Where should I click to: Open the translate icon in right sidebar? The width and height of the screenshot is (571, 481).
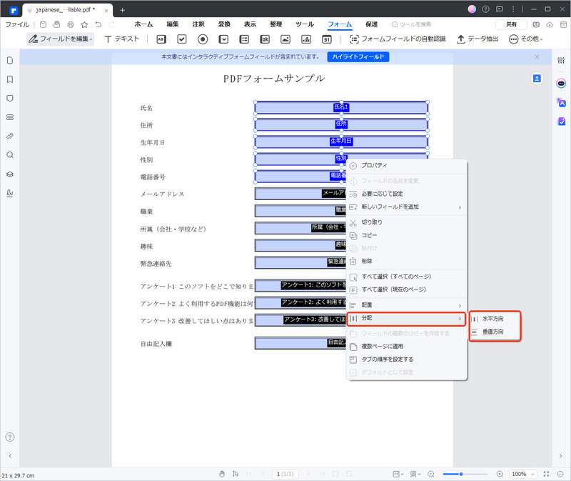pyautogui.click(x=561, y=102)
